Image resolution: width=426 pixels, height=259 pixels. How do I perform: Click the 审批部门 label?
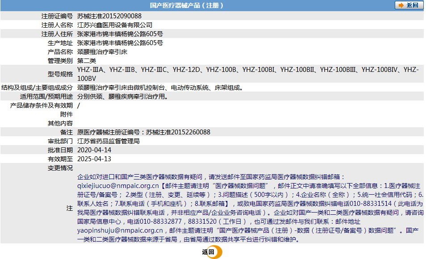pyautogui.click(x=60, y=141)
